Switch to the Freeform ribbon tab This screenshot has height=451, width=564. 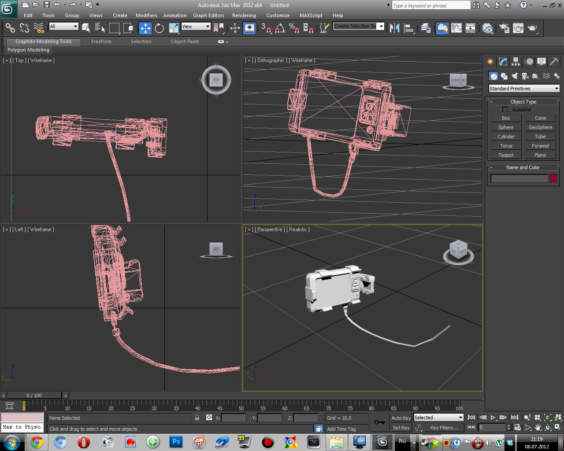pyautogui.click(x=101, y=41)
